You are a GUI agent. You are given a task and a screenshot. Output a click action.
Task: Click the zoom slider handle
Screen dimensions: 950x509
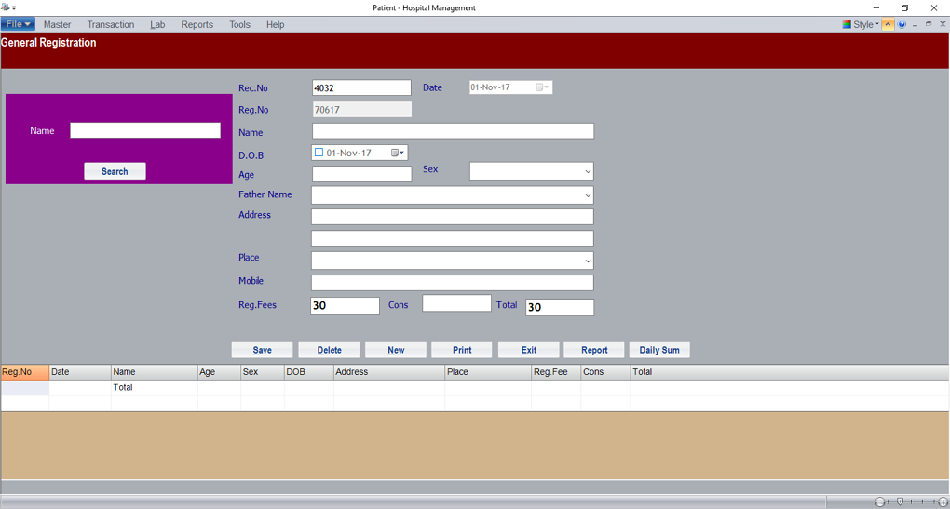pos(900,502)
